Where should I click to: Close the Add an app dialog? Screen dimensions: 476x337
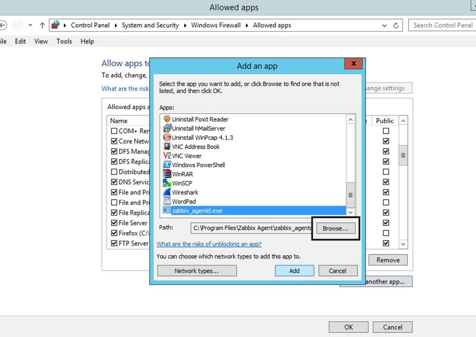(x=353, y=63)
